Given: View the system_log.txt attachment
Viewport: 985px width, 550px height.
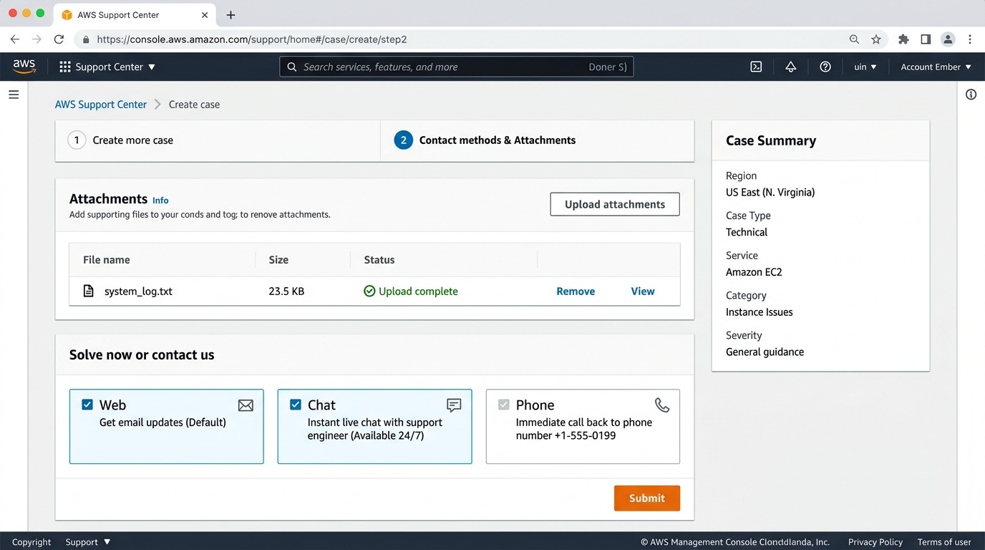Looking at the screenshot, I should [x=643, y=291].
